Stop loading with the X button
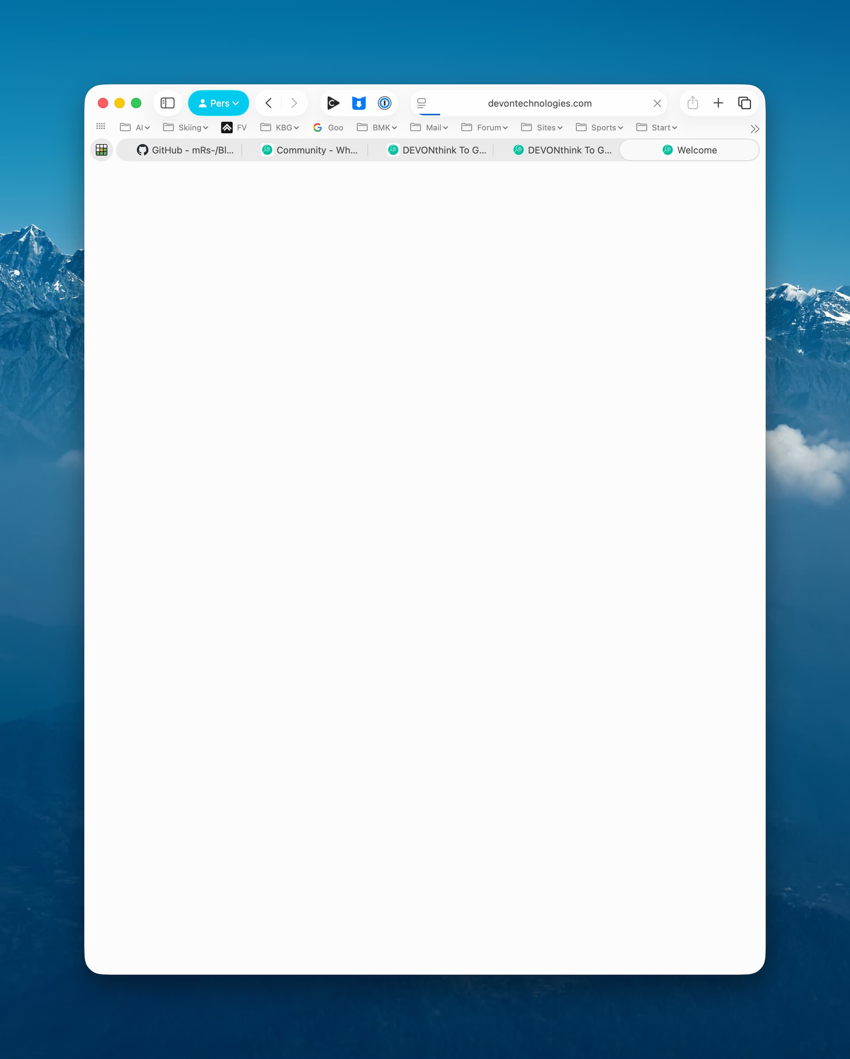Image resolution: width=850 pixels, height=1059 pixels. pyautogui.click(x=657, y=103)
